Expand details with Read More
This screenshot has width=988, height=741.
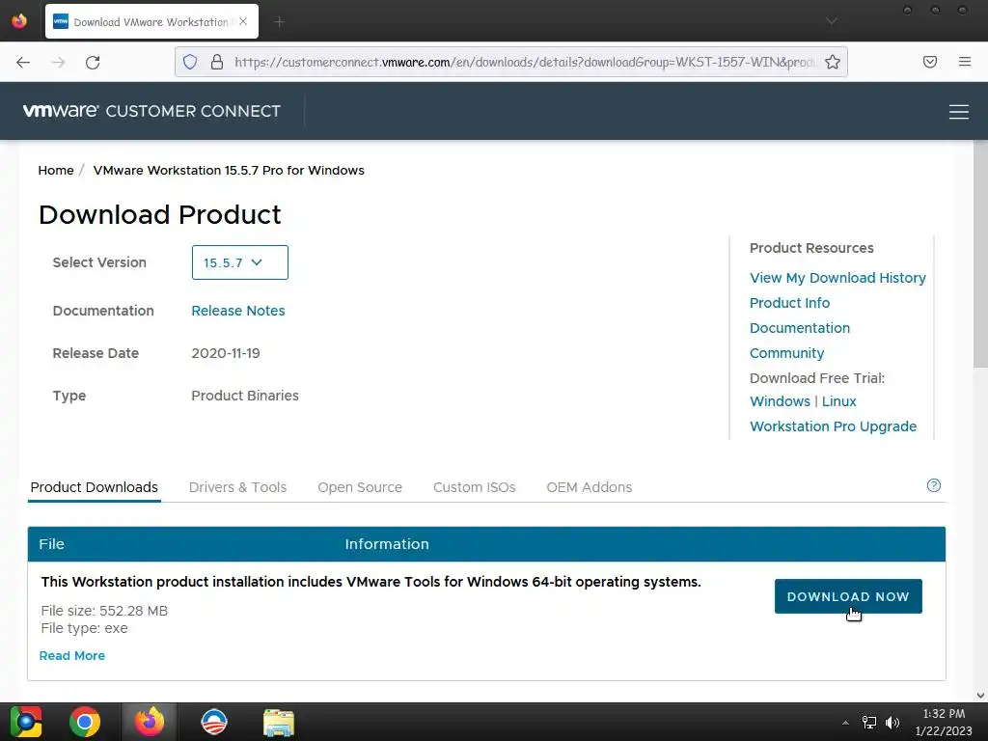[x=71, y=655]
